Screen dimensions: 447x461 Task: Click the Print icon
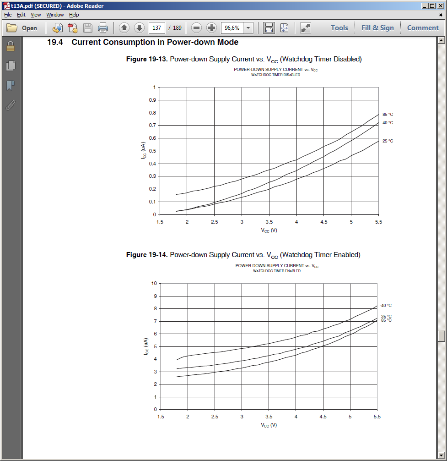click(x=103, y=28)
